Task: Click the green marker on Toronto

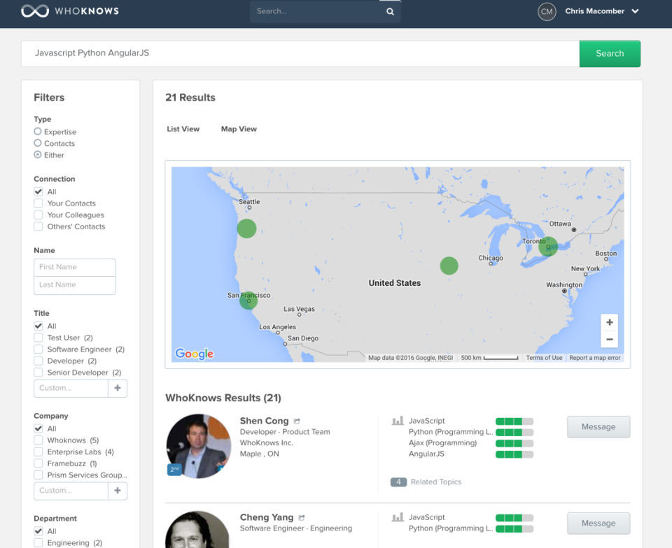Action: [547, 247]
